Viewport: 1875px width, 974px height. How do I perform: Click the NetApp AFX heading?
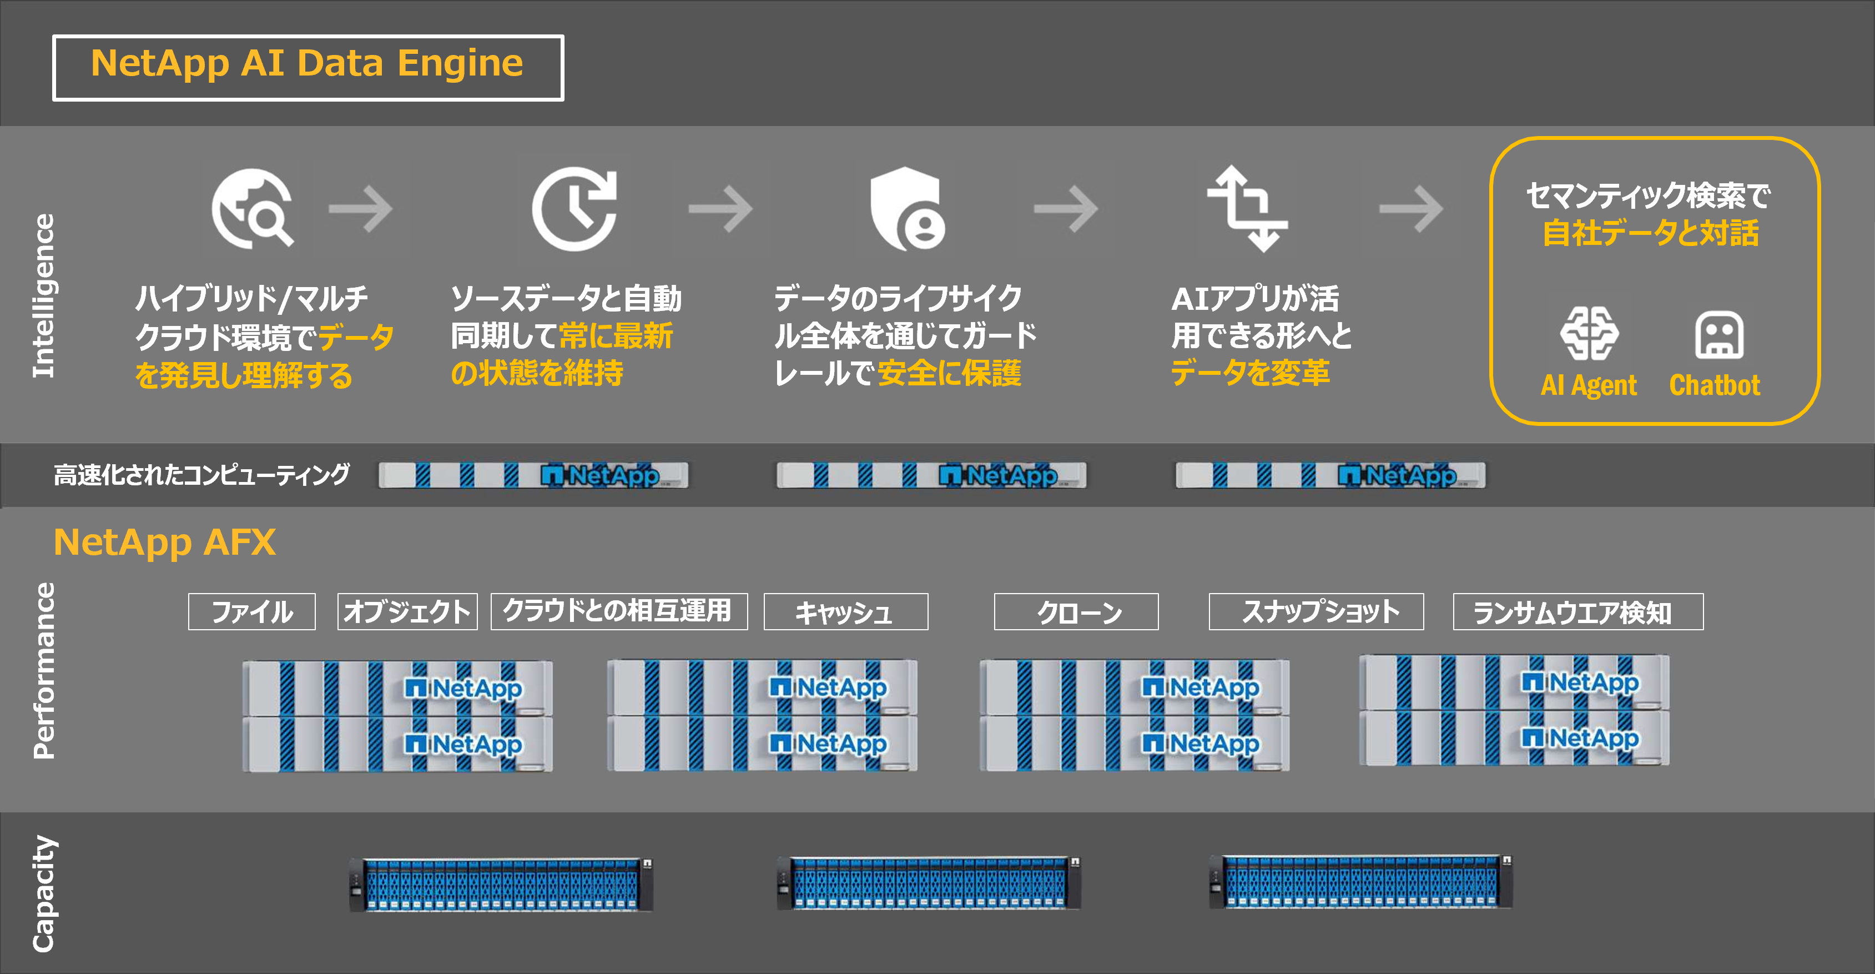coord(164,543)
